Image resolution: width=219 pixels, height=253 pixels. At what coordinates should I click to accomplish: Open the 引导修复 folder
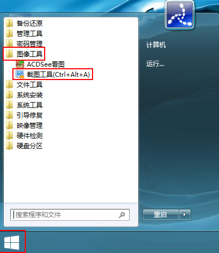(24, 115)
